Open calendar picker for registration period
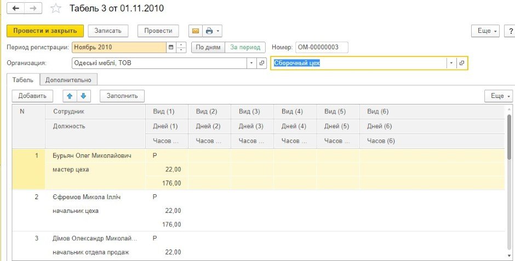The image size is (515, 261). [x=171, y=47]
